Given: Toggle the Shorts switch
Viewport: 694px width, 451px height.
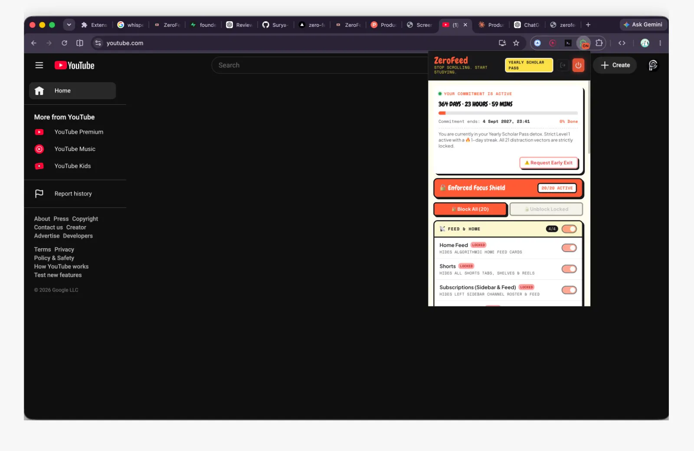Looking at the screenshot, I should [569, 269].
